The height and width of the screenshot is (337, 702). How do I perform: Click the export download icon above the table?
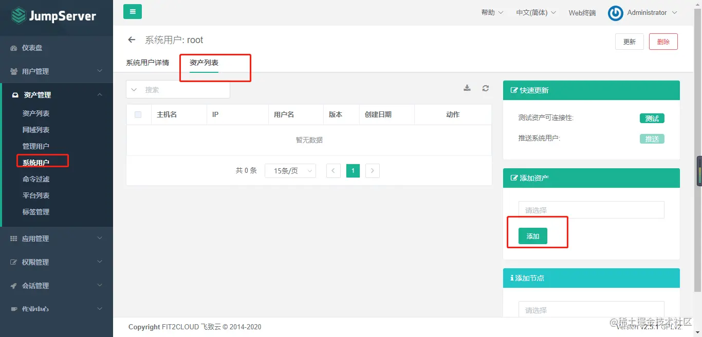point(467,88)
